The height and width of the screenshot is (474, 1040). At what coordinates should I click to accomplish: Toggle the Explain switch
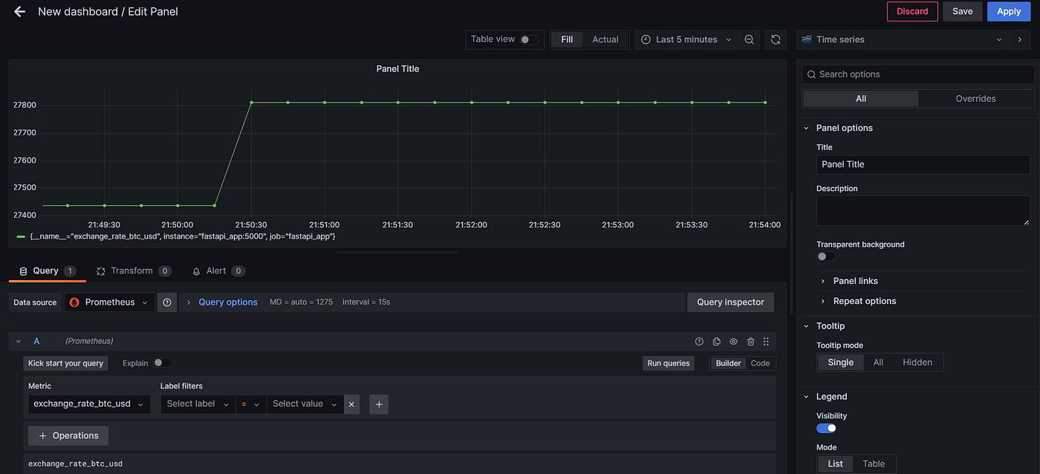(x=162, y=363)
